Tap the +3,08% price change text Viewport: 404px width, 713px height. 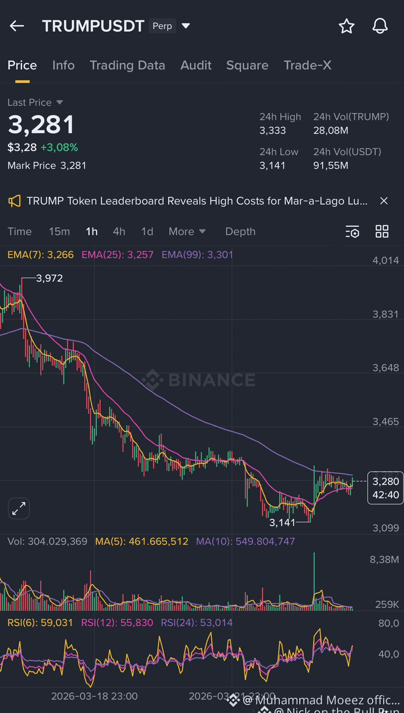60,147
